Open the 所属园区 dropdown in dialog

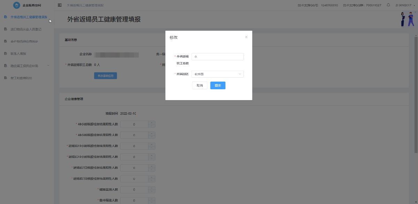[217, 74]
